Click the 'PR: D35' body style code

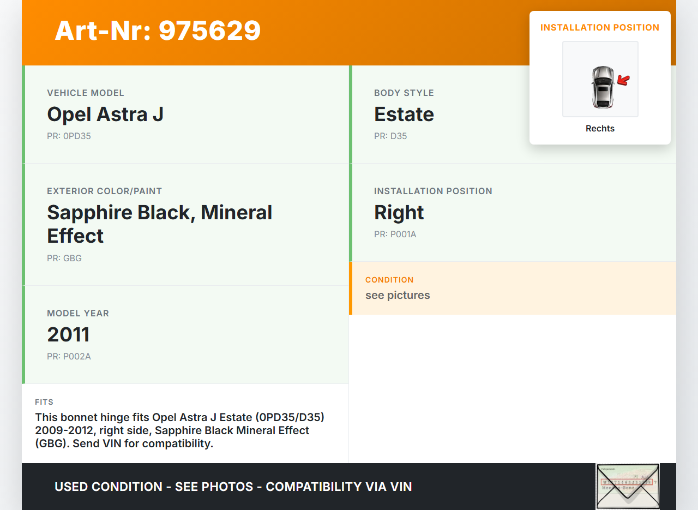390,136
